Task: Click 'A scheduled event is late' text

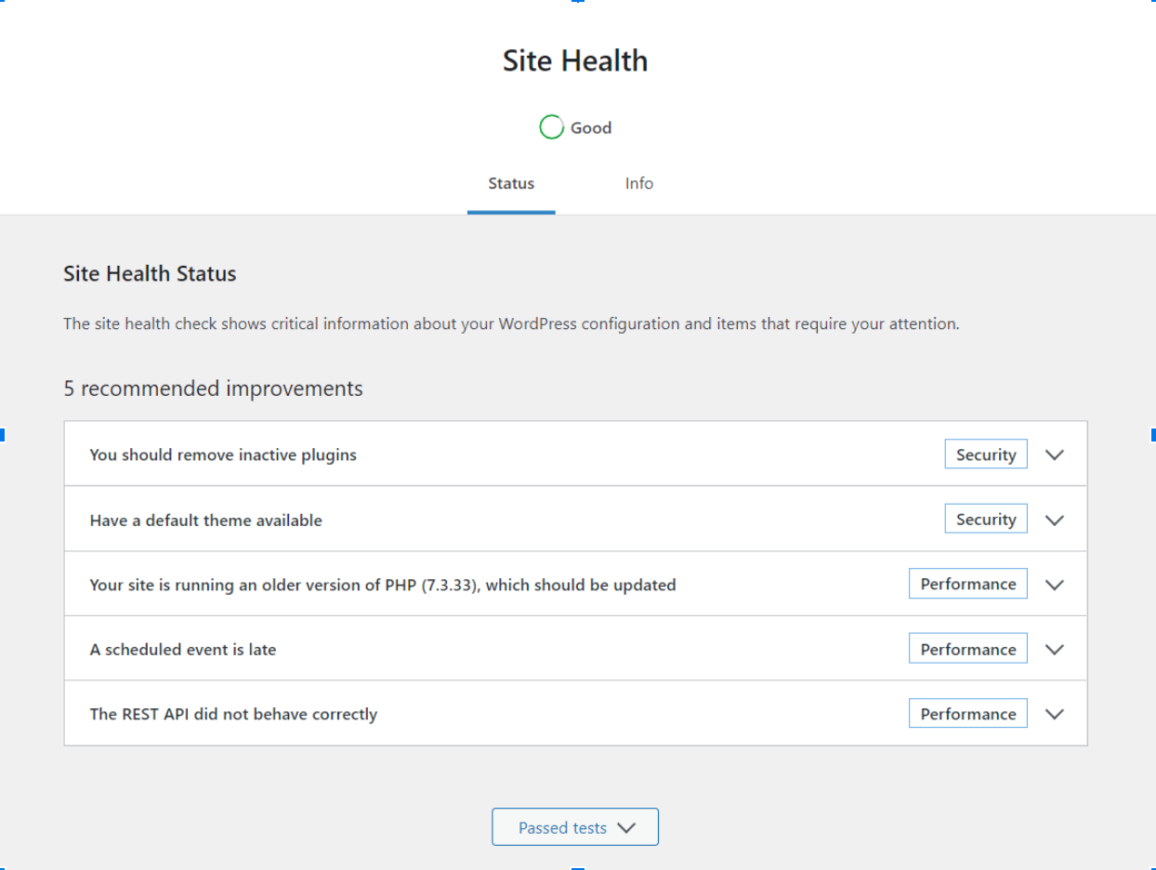Action: (x=183, y=650)
